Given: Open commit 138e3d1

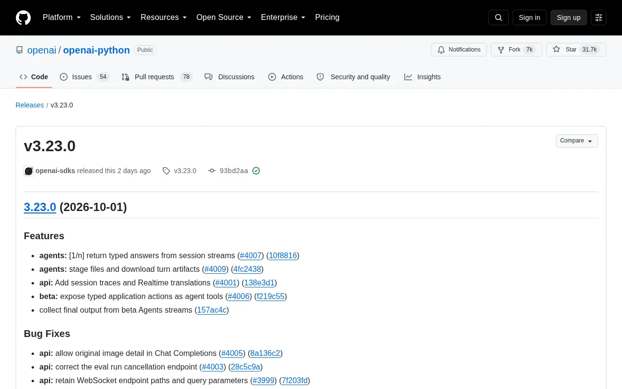Looking at the screenshot, I should [259, 283].
